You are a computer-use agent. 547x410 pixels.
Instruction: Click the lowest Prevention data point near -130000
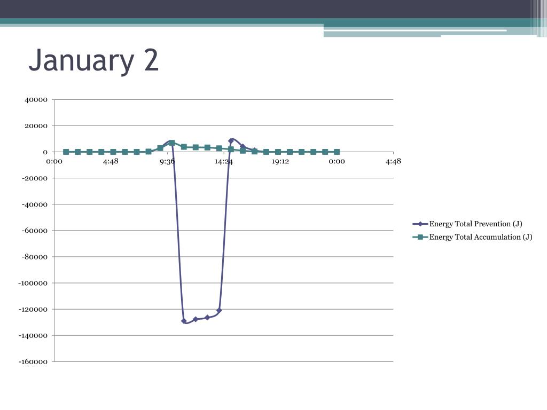(x=184, y=321)
